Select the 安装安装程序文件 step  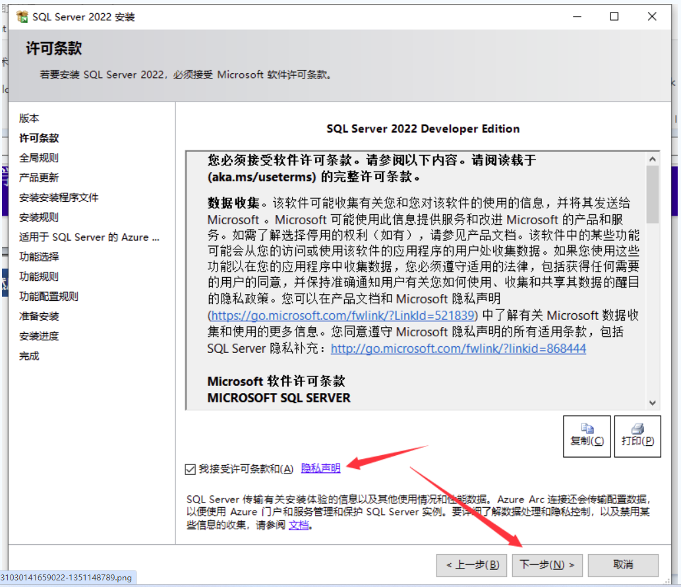[59, 198]
